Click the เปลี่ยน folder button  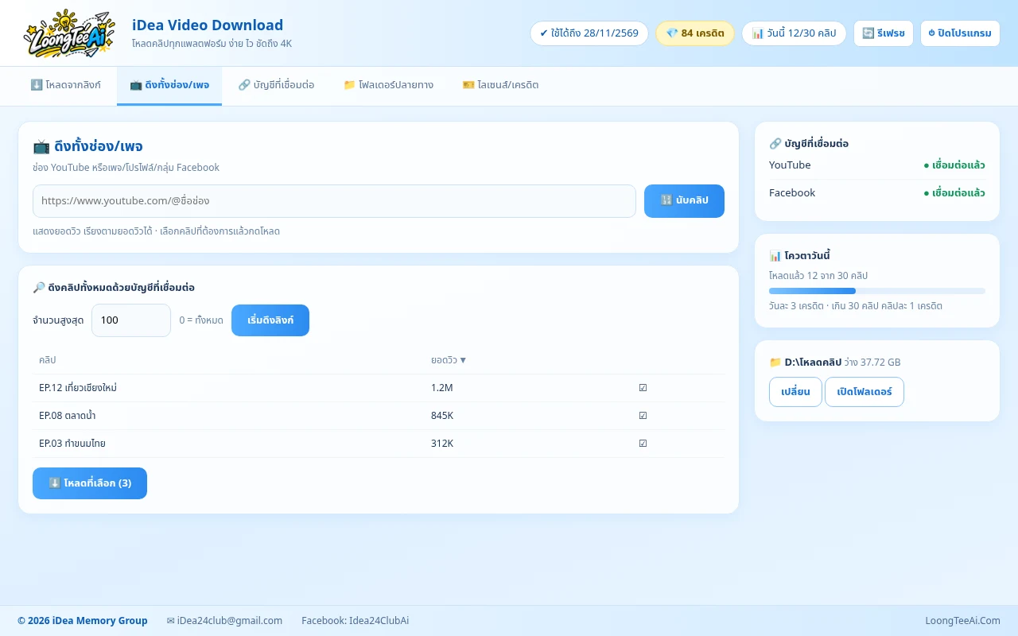coord(795,392)
